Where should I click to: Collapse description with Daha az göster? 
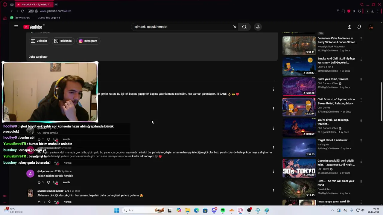pyautogui.click(x=38, y=57)
